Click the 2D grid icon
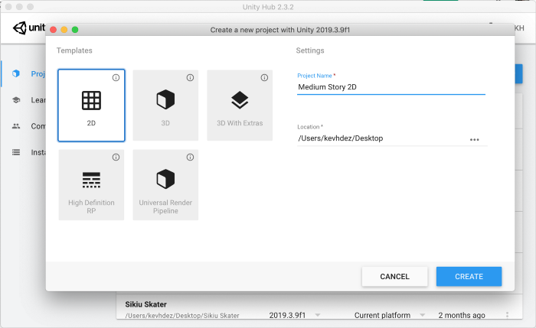 coord(91,101)
